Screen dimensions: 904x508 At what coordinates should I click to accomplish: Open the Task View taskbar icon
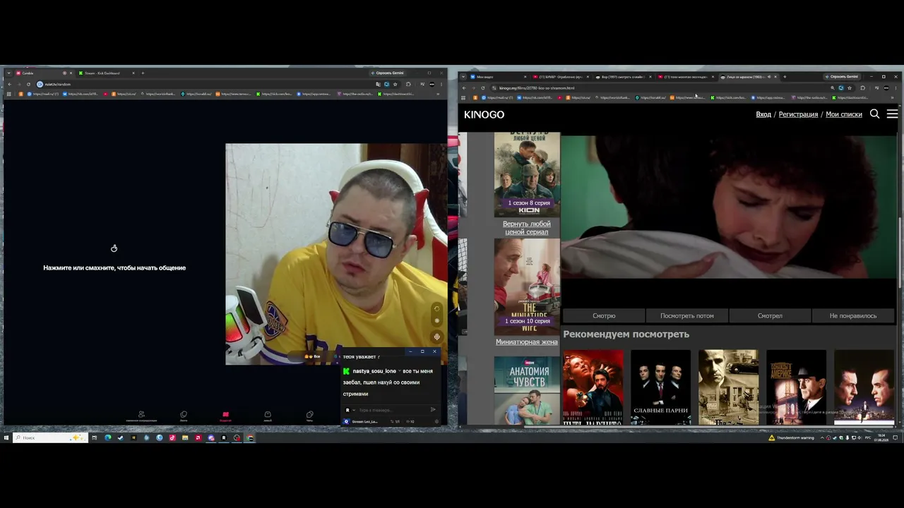click(x=94, y=437)
